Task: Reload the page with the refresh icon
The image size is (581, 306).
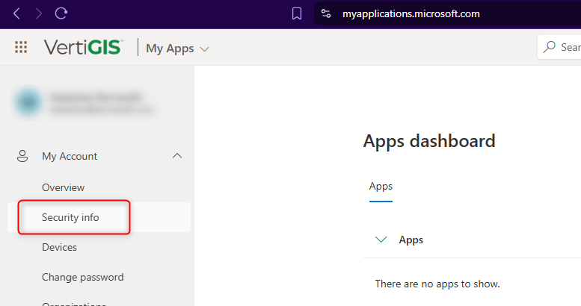Action: 61,13
